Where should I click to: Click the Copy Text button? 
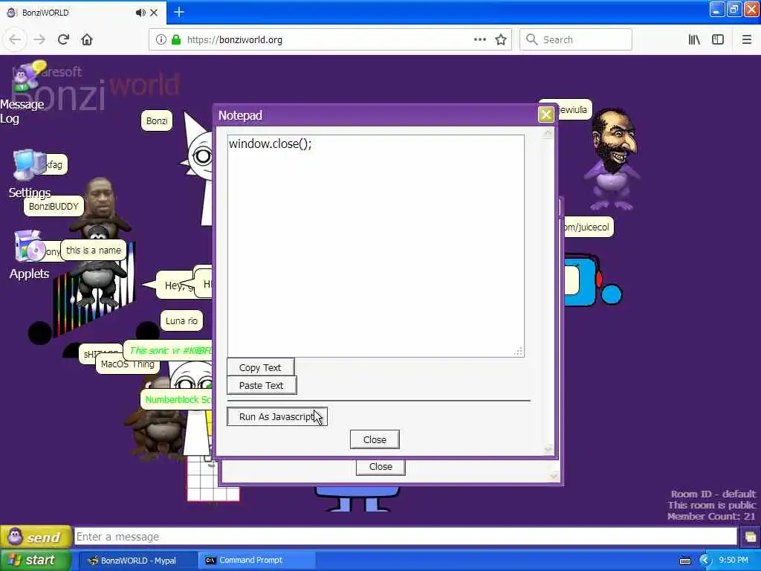(260, 367)
